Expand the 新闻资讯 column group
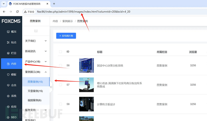 [46, 51]
